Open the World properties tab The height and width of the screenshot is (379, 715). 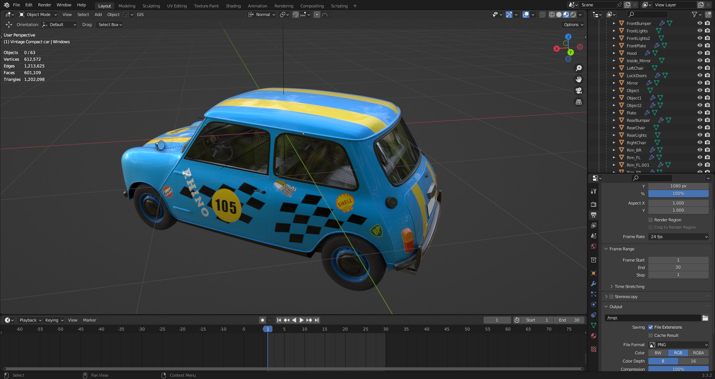594,246
